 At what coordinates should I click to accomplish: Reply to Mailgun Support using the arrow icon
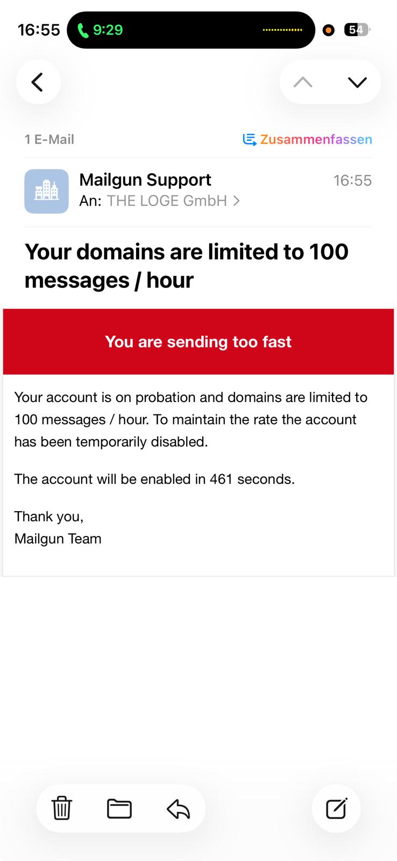point(178,808)
